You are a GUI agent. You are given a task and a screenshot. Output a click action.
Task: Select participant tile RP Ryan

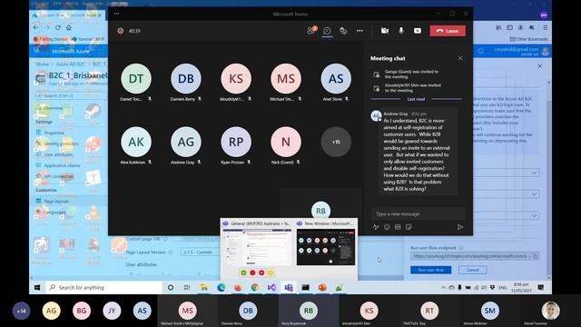point(236,142)
